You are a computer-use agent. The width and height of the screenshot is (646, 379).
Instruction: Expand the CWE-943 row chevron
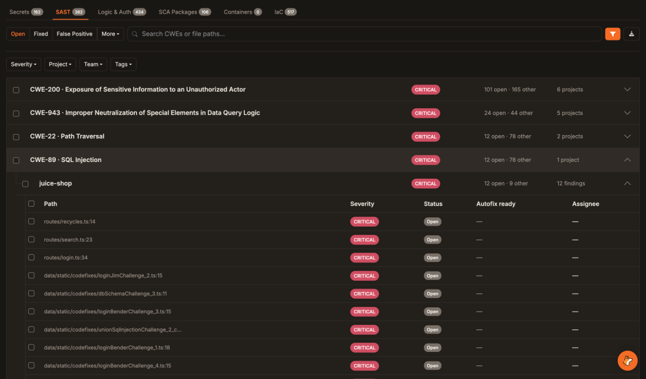(x=628, y=113)
